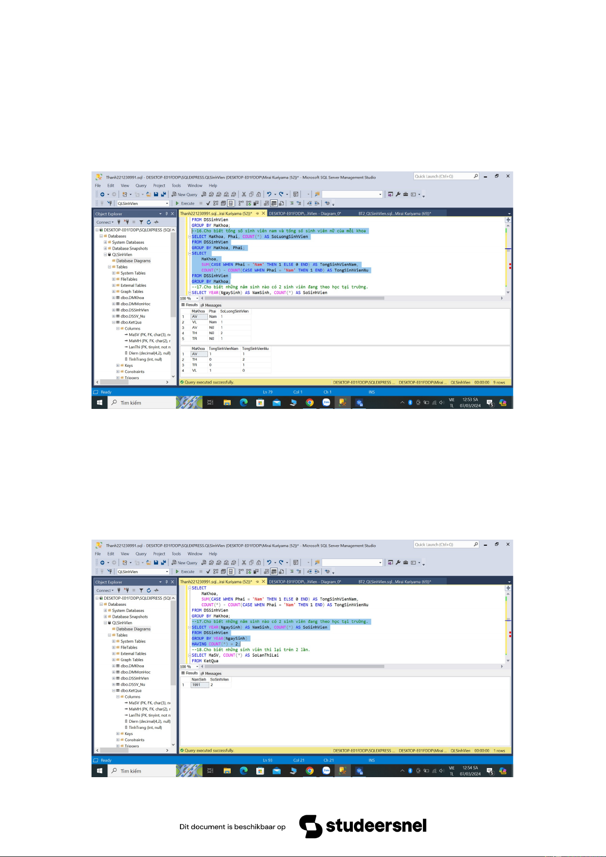Click Filter funnel icon in lower Object Explorer
606x857 pixels.
[x=141, y=590]
